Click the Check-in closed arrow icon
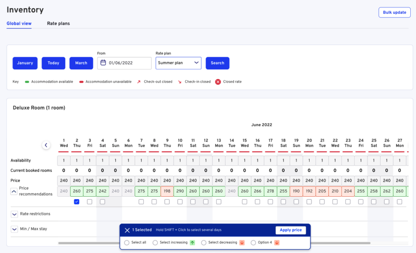The image size is (416, 253). click(x=180, y=81)
